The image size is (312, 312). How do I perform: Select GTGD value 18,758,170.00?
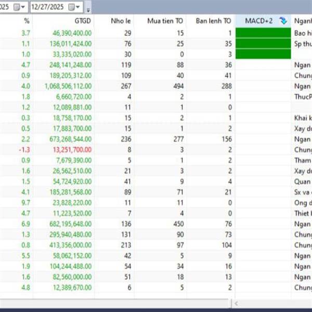[72, 118]
